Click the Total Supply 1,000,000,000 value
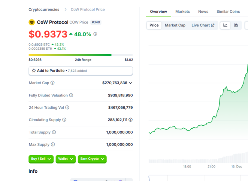 coord(120,132)
